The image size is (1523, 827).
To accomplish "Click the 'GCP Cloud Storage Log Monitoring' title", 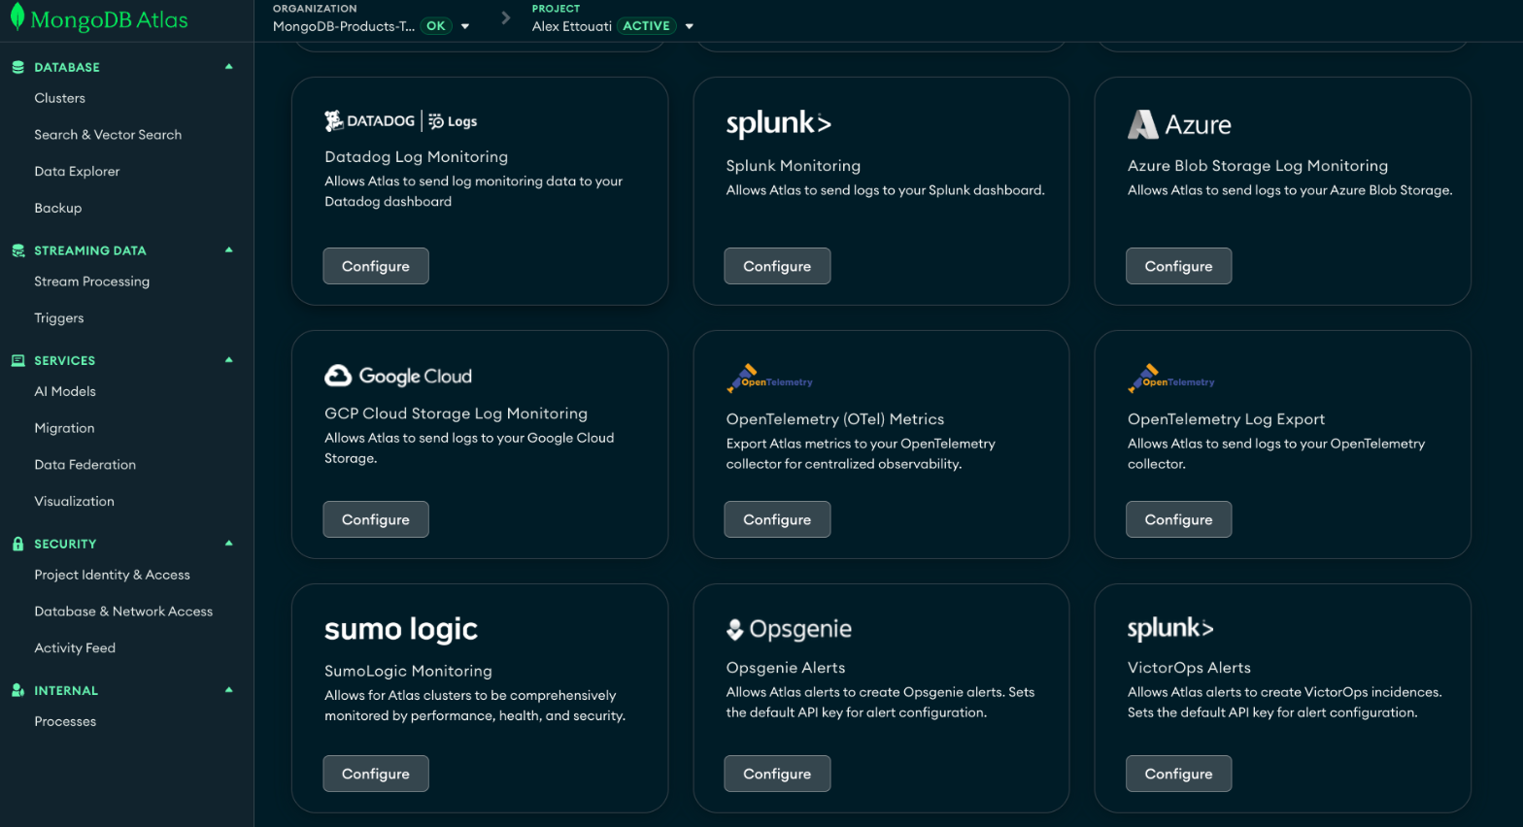I will point(457,413).
